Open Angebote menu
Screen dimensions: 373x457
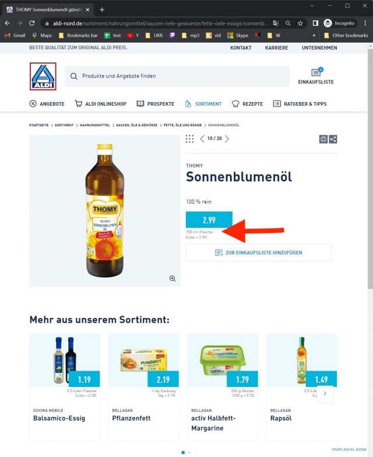[x=47, y=104]
